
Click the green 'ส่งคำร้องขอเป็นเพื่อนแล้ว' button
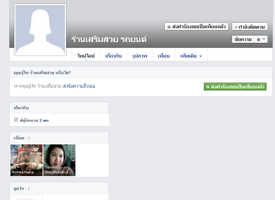pos(235,86)
